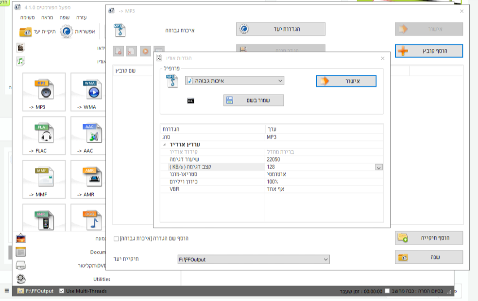478x301 pixels.
Task: Click the שם קובץ file name column header
Action: (x=125, y=71)
